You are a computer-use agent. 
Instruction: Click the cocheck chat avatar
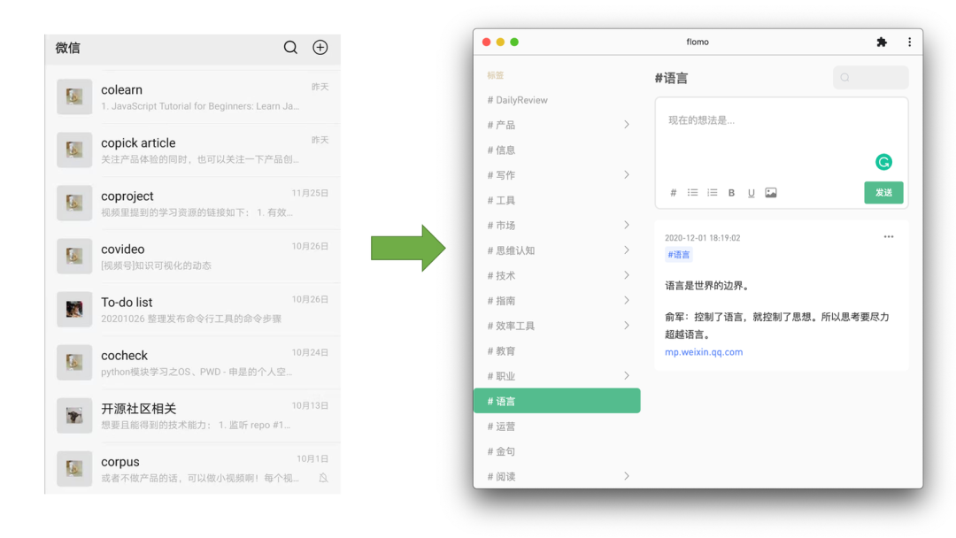74,362
